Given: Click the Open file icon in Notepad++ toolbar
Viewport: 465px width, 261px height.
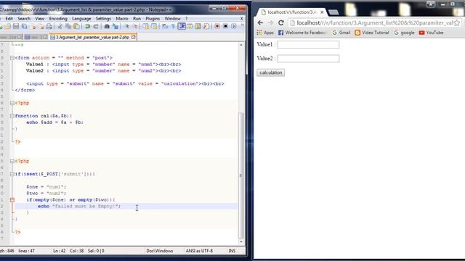Looking at the screenshot, I should pos(7,27).
